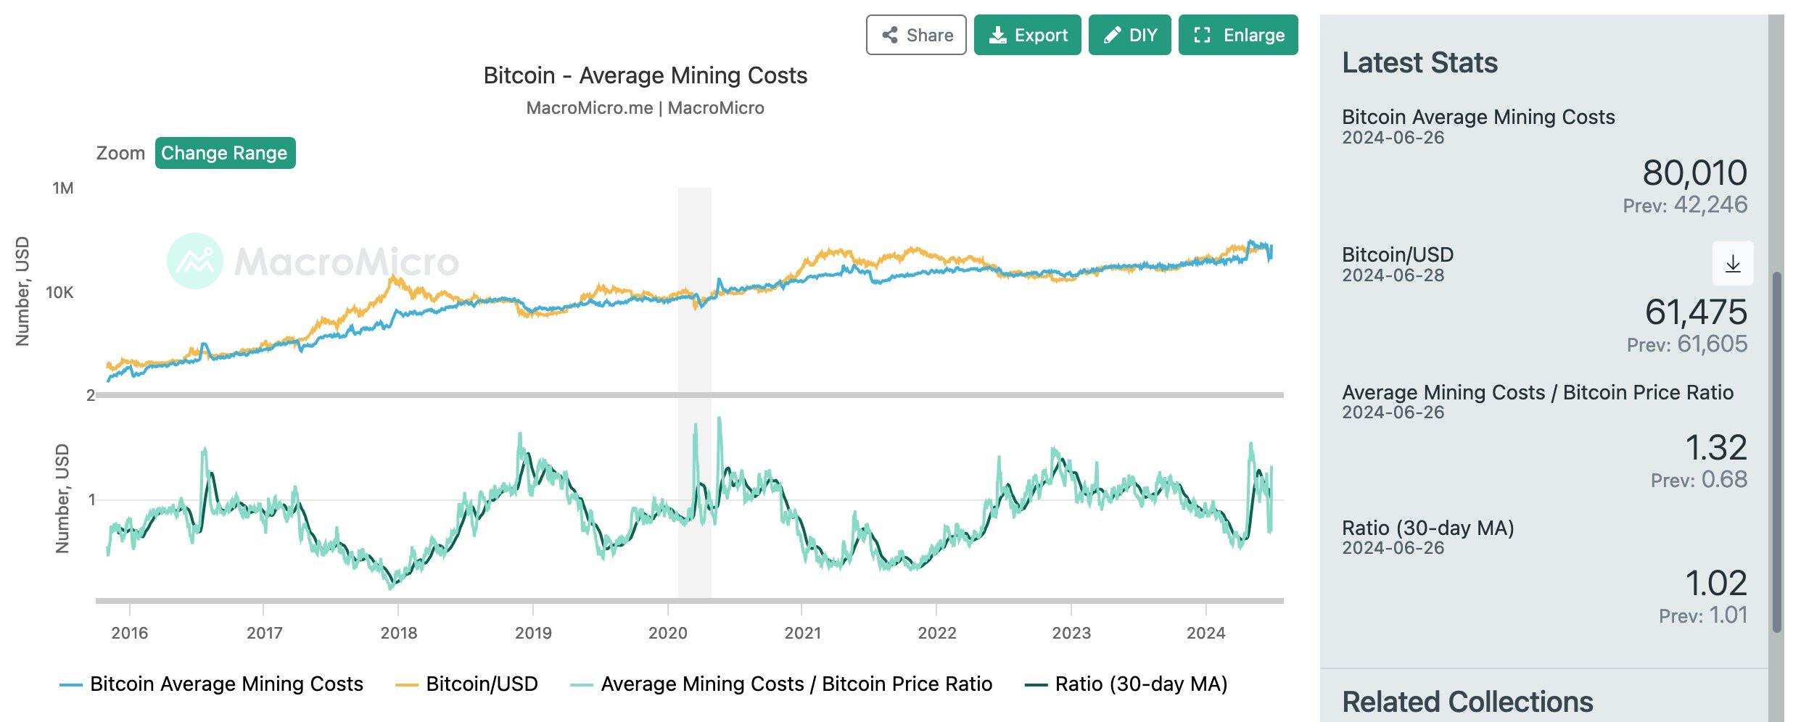1793x722 pixels.
Task: Click the 2020 shaded band on chart
Action: 694,391
